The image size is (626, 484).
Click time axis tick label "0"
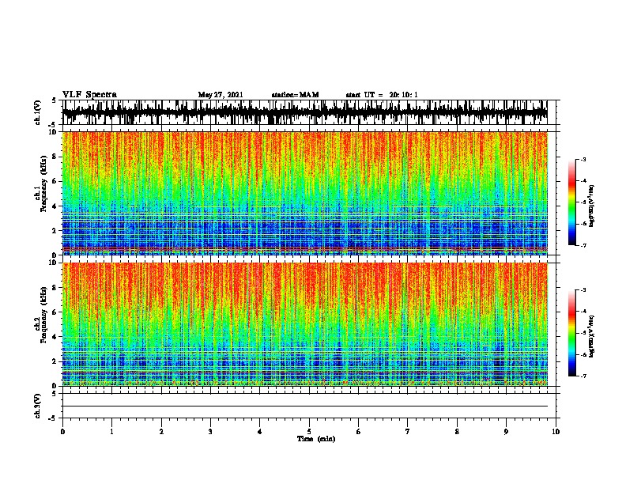[62, 432]
